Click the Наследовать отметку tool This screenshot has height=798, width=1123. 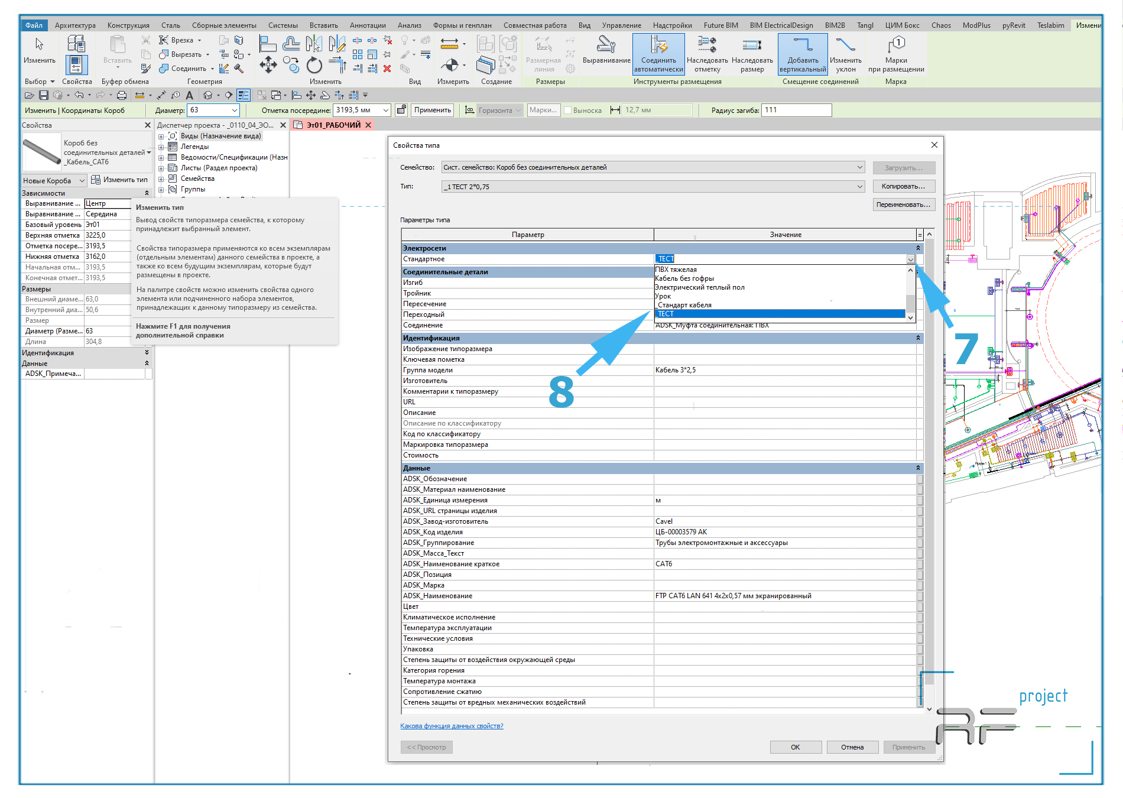click(x=707, y=54)
